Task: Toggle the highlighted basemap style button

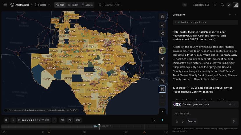Action: [162, 51]
